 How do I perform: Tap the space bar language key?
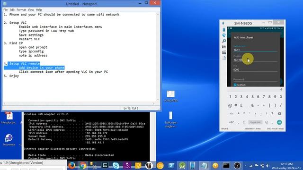point(255,122)
